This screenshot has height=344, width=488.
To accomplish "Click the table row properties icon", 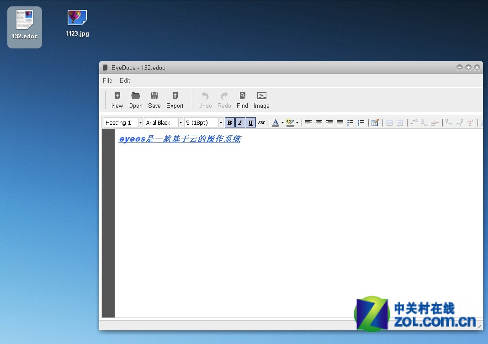I will [x=389, y=123].
